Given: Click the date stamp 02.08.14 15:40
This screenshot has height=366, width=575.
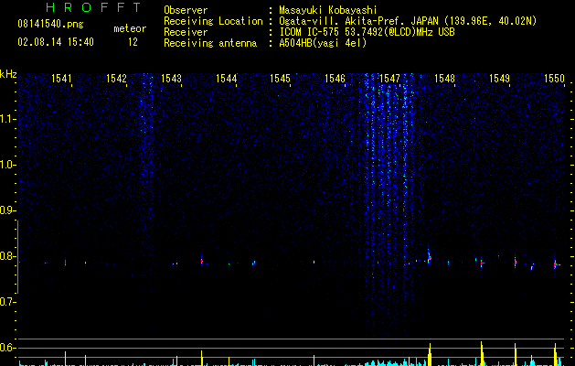Looking at the screenshot, I should [56, 42].
